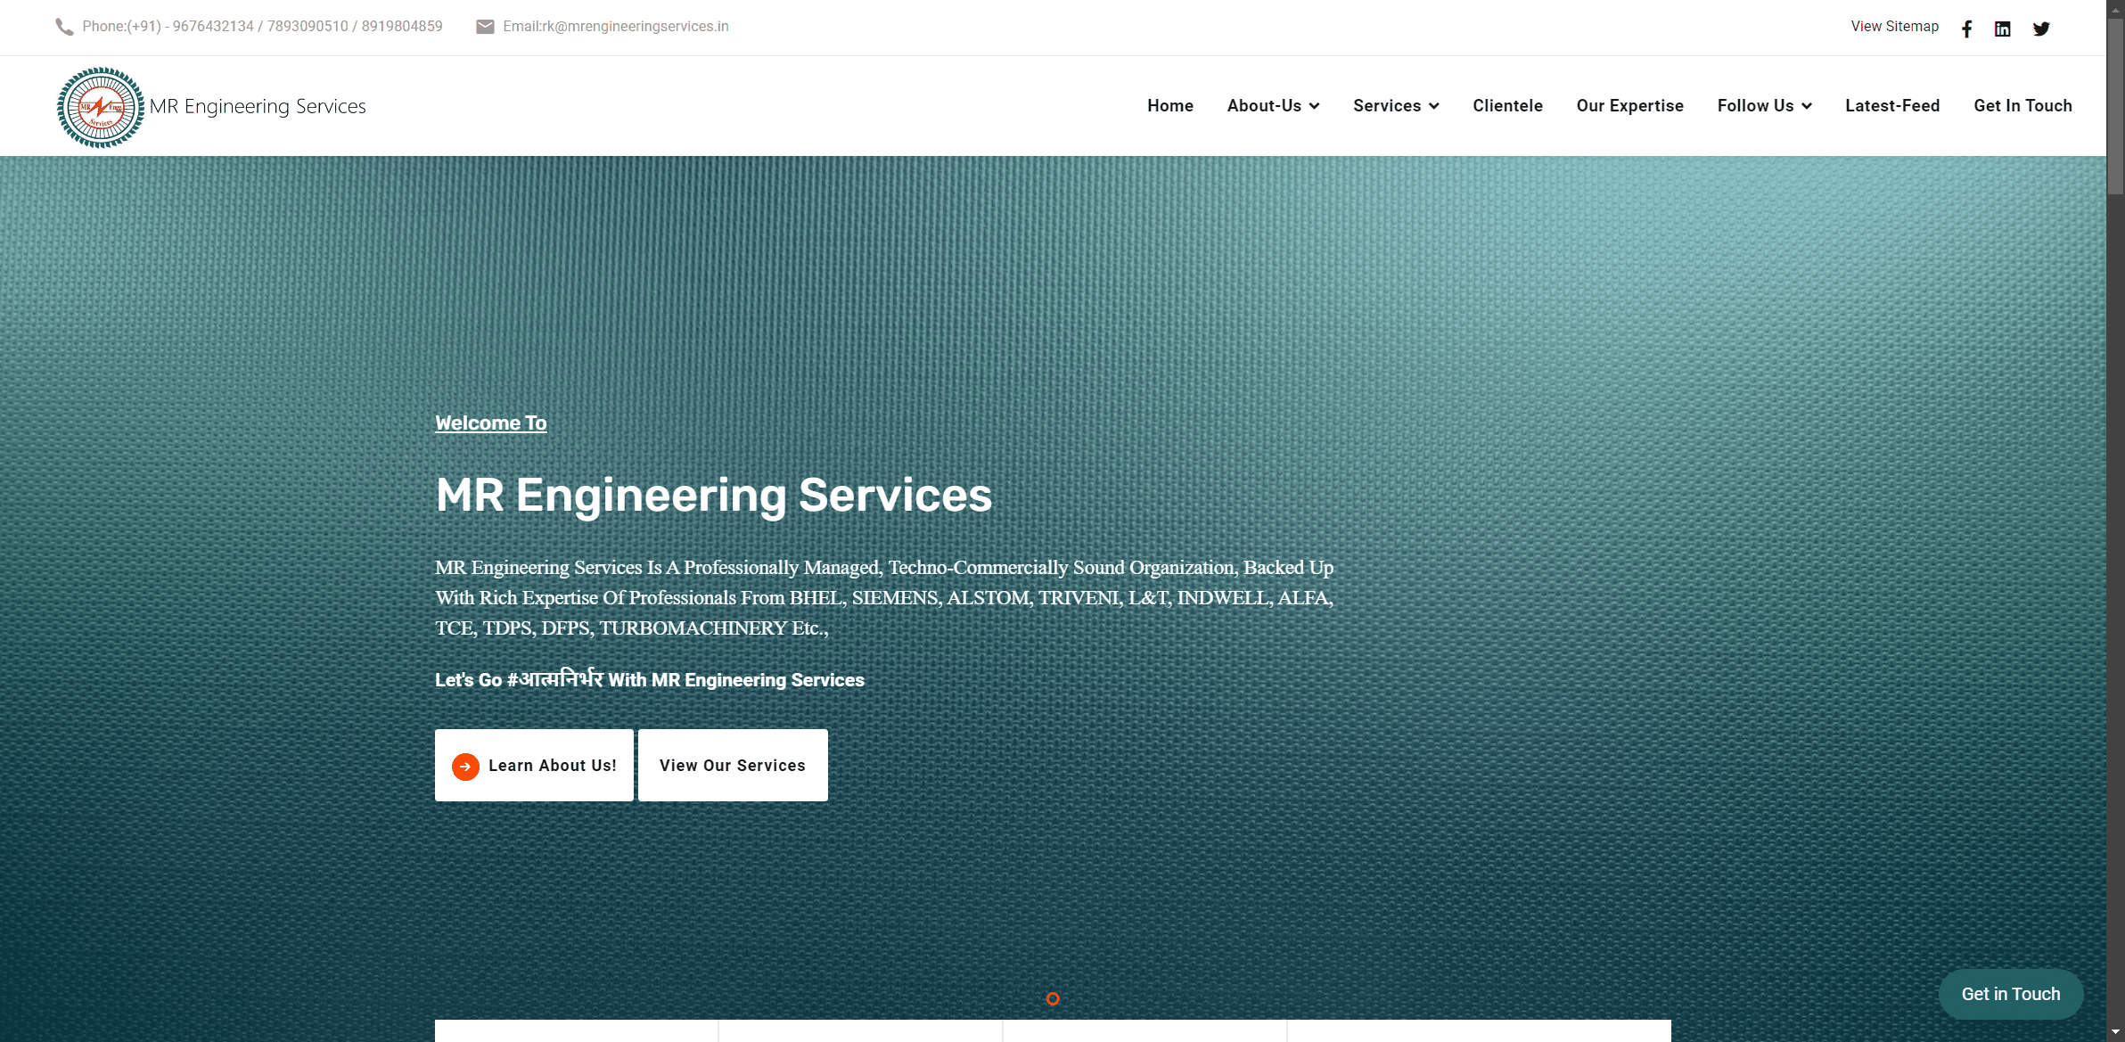Open the Follow Us menu label
This screenshot has width=2125, height=1042.
1755,105
